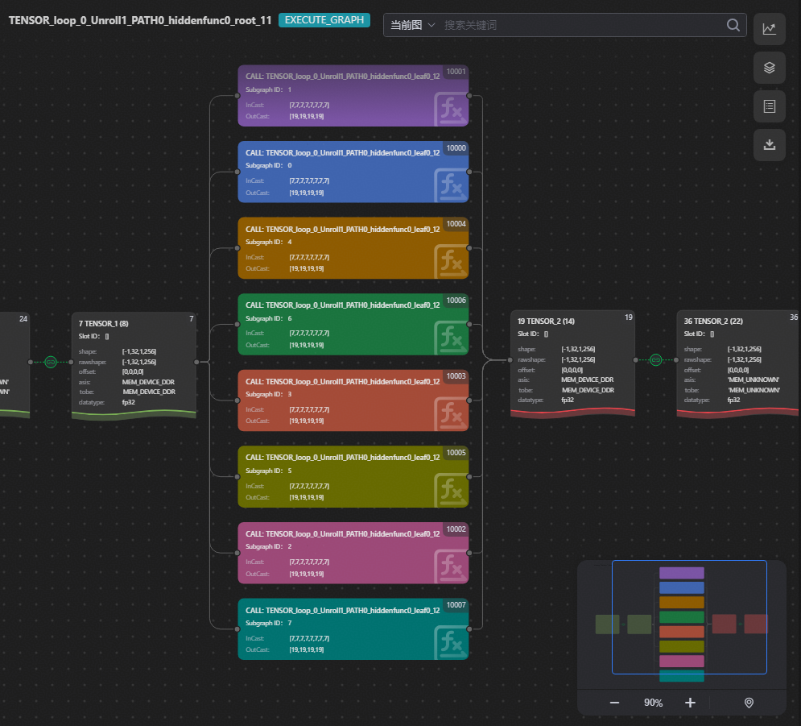801x726 pixels.
Task: Click the search keyword input field
Action: tap(580, 25)
